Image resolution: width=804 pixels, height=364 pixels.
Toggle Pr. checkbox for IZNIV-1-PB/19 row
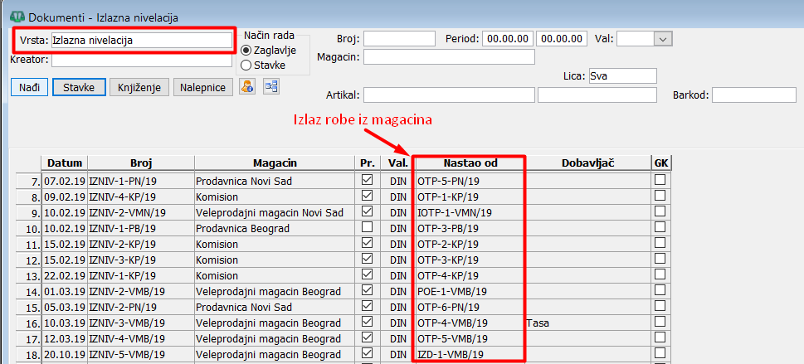pos(367,228)
